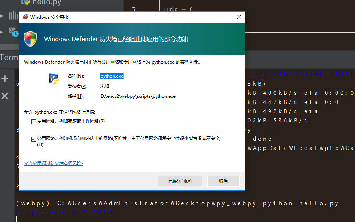Viewport: 355px width, 222px height.
Task: Click the python hello.py command line in terminal
Action: (177, 203)
